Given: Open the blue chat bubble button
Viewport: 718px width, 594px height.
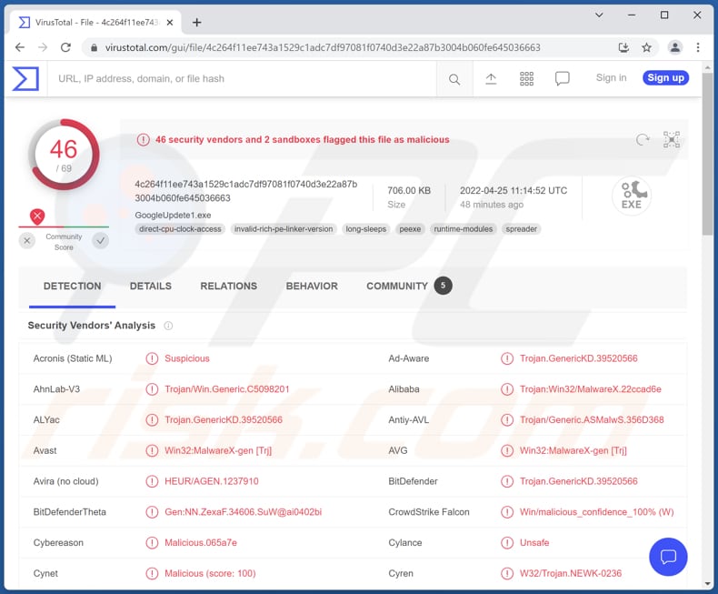Looking at the screenshot, I should click(668, 557).
